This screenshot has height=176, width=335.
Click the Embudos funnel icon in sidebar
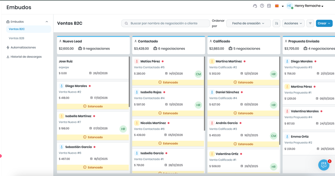[x=8, y=22]
